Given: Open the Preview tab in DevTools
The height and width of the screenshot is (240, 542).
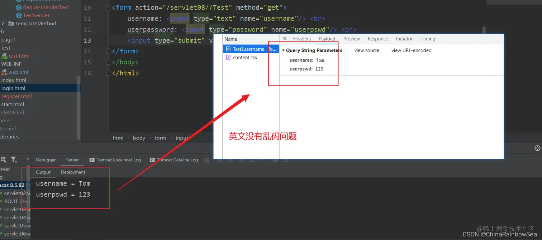Looking at the screenshot, I should [x=352, y=39].
